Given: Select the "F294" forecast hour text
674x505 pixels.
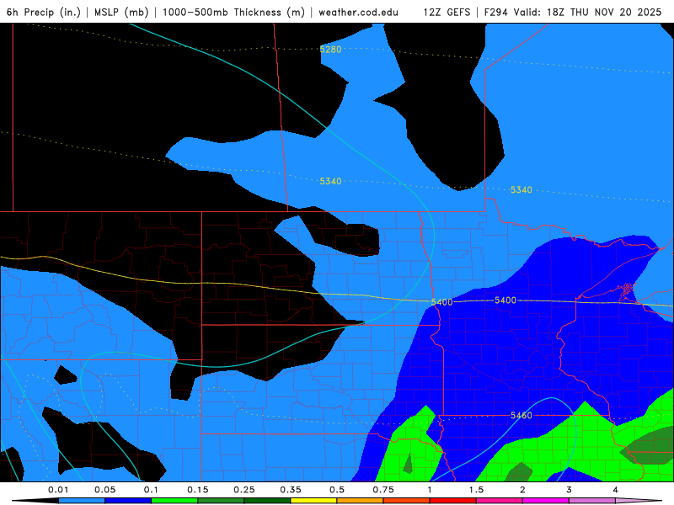Looking at the screenshot, I should pos(497,12).
